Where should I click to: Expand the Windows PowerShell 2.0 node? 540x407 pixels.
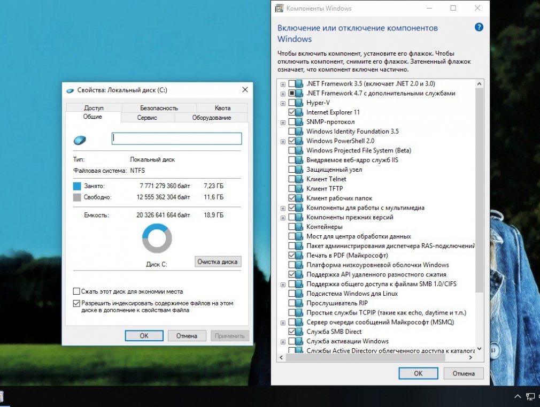(x=283, y=142)
